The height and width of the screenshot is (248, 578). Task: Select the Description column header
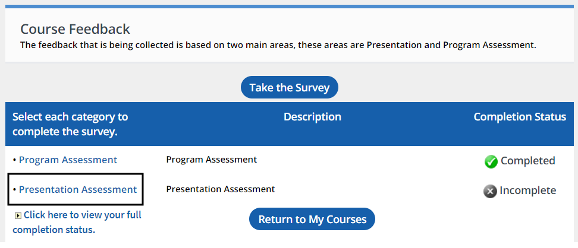click(312, 117)
